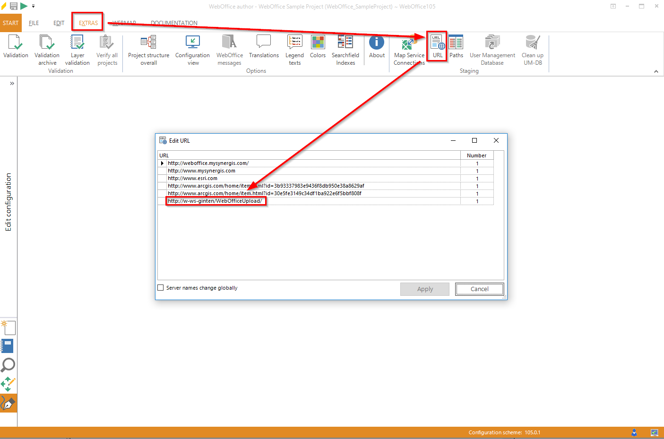This screenshot has width=664, height=439.
Task: Open Map Service Connections
Action: click(x=408, y=47)
